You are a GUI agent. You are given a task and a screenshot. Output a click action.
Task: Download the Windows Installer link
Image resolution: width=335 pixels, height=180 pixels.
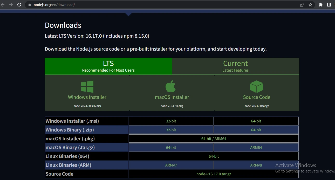87,97
